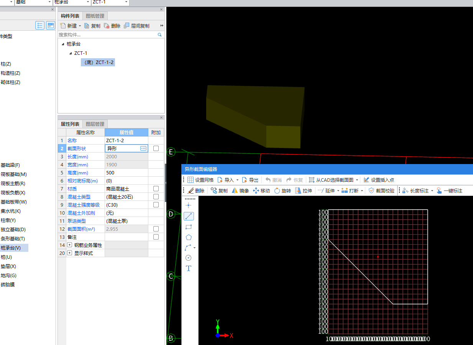Screen dimensions: 473x345
Task: Switch to panel view icon in left panel
Action: tap(51, 26)
